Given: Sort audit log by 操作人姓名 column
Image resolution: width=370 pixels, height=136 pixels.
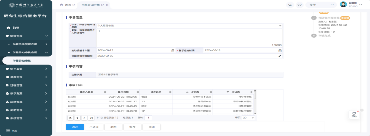Looking at the screenshot, I should pyautogui.click(x=105, y=92).
